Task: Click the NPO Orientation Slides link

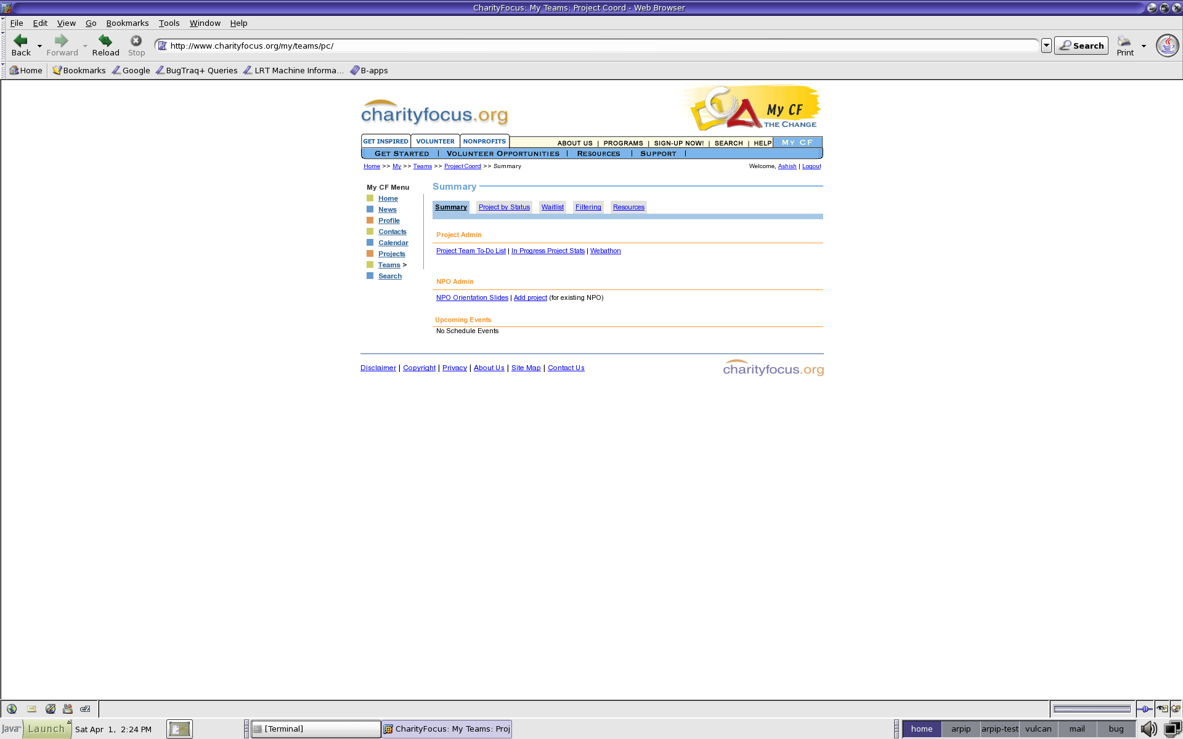Action: click(472, 297)
